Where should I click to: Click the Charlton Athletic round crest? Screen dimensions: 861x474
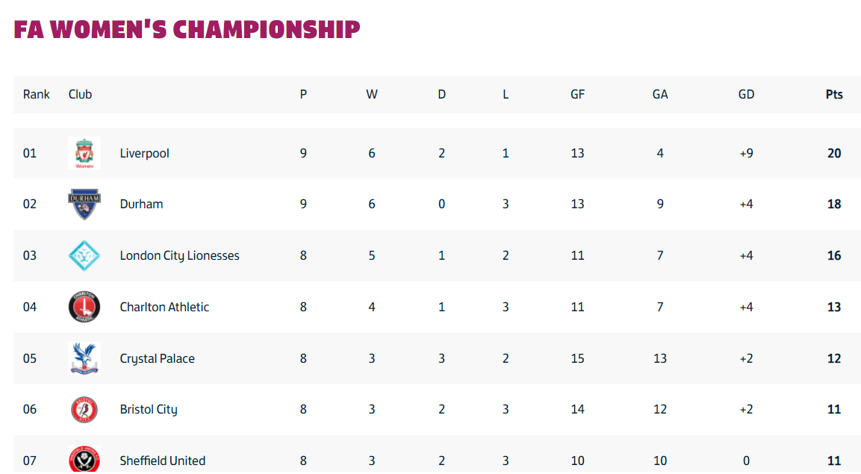click(x=84, y=307)
